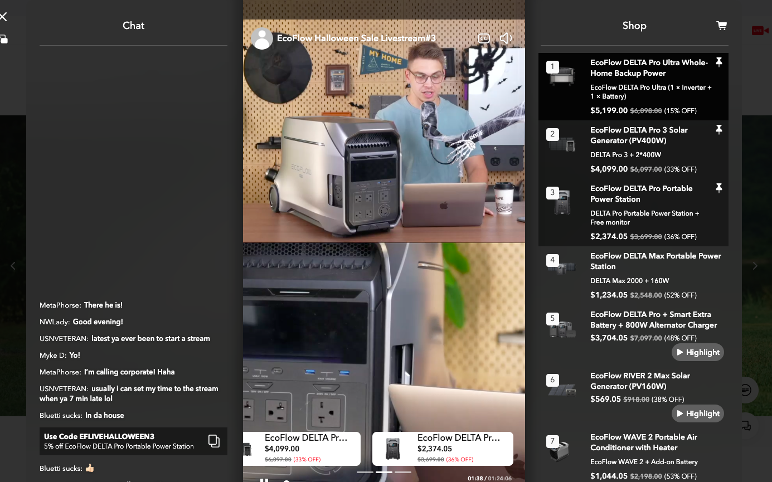The height and width of the screenshot is (482, 772).
Task: Click the $569.05 price for RIVER 2 Max
Action: [605, 399]
